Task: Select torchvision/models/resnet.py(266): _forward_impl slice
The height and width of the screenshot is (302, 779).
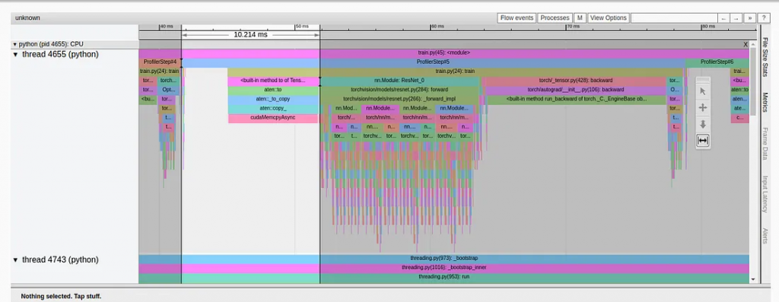Action: (x=399, y=99)
